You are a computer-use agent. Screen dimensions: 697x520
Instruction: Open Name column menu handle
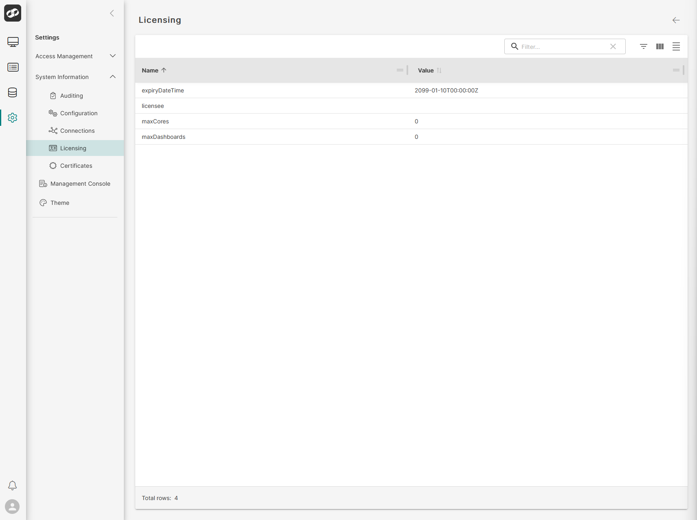[400, 70]
